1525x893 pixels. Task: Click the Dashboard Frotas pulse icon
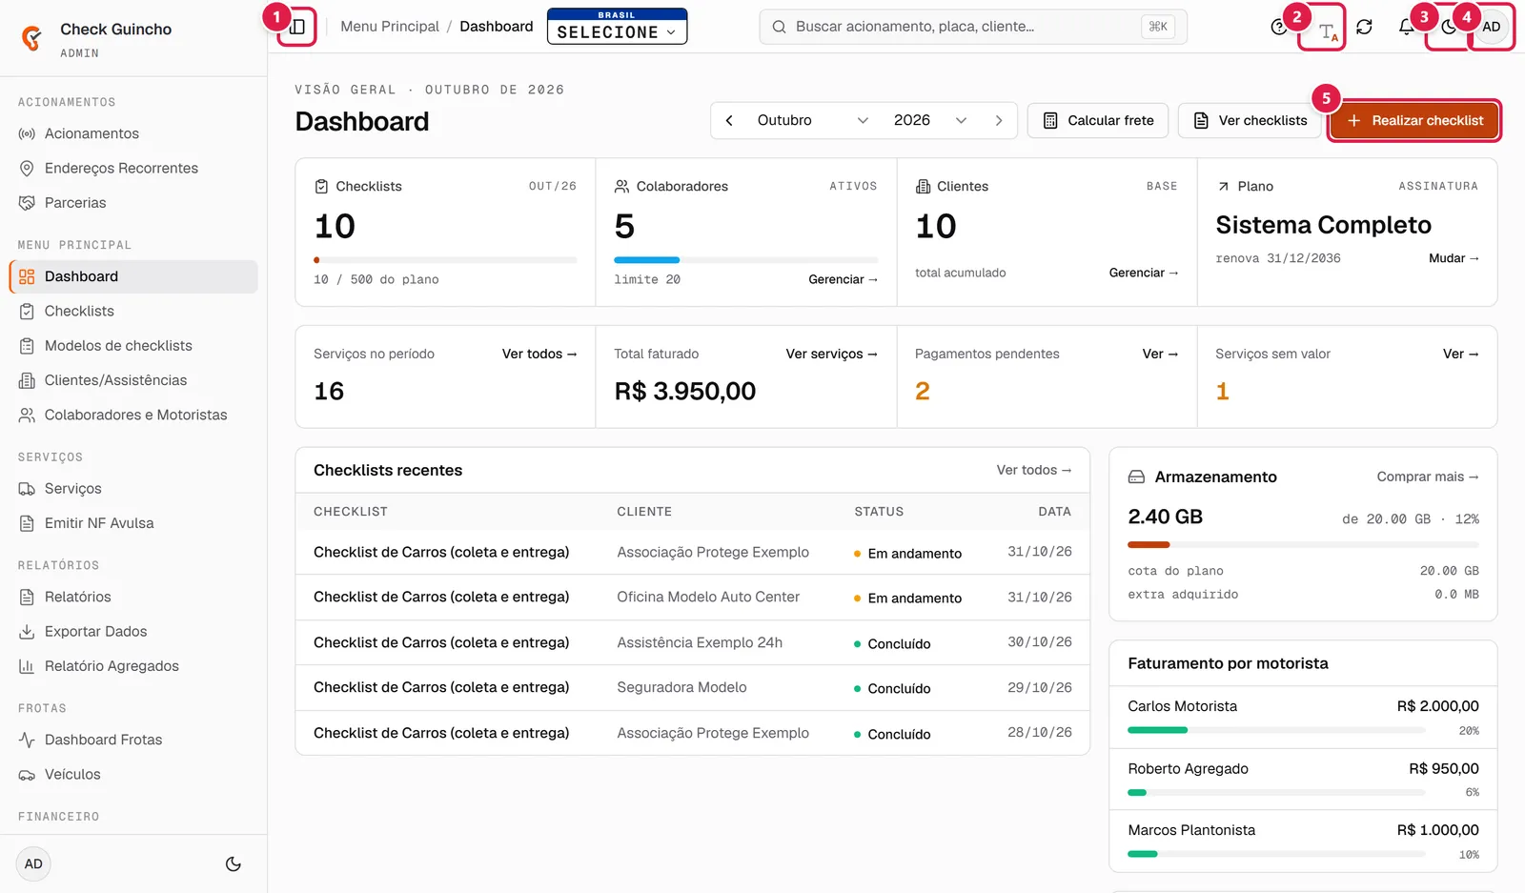27,740
